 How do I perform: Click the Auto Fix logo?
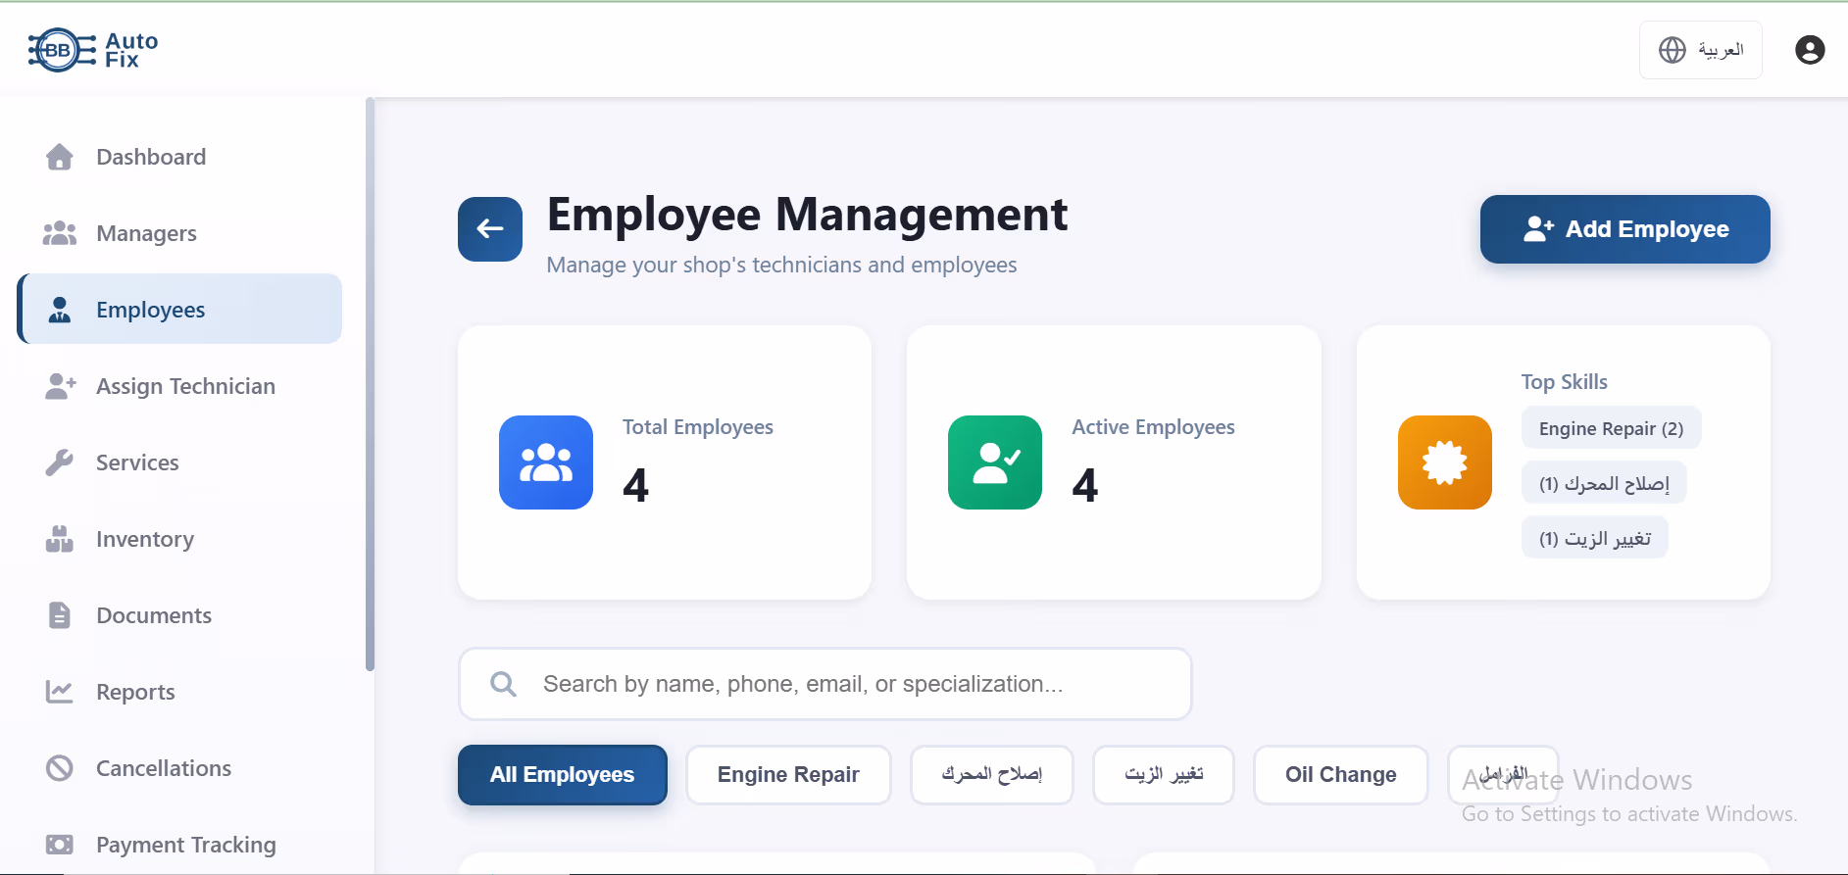[92, 50]
